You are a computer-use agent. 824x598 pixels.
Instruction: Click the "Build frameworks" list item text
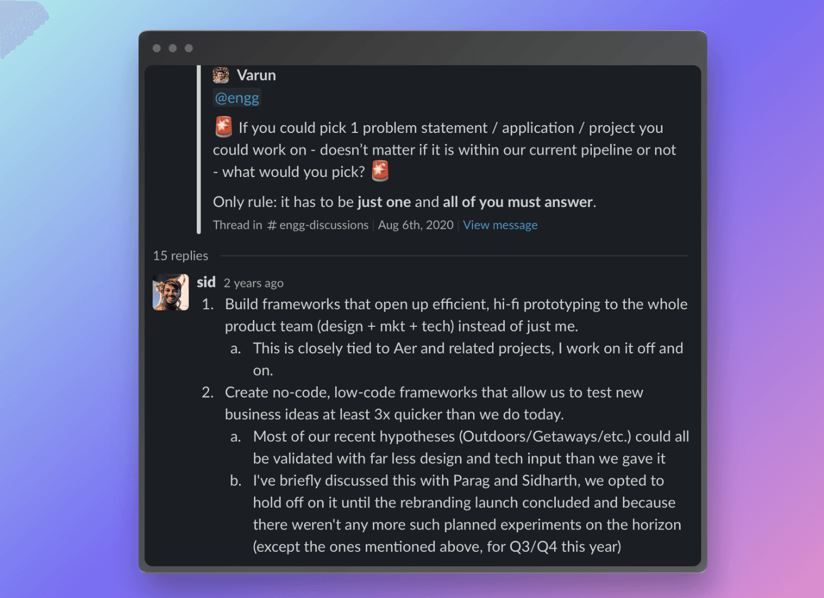pyautogui.click(x=456, y=304)
